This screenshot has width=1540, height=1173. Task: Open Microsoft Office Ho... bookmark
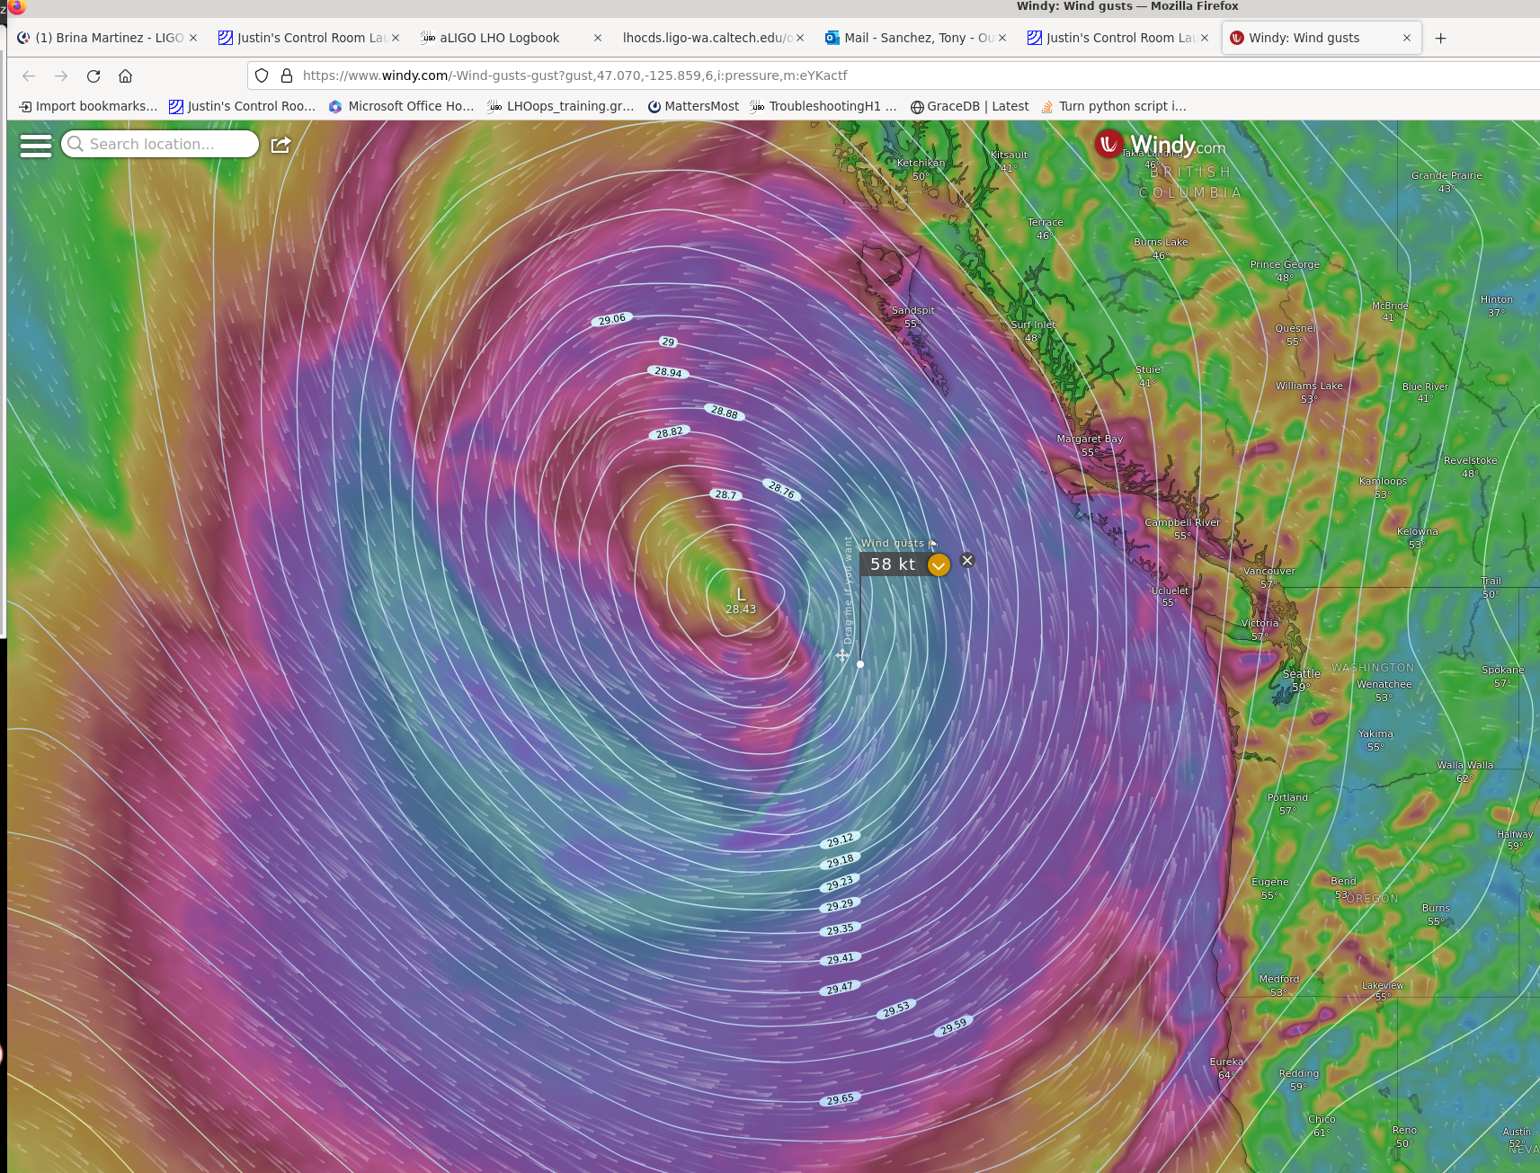[x=401, y=106]
